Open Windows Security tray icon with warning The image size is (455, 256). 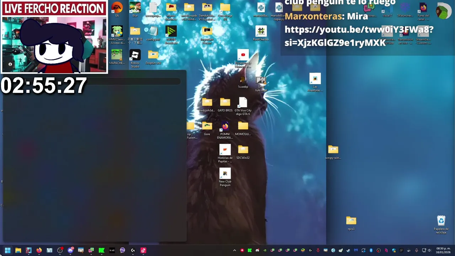[x=394, y=250]
